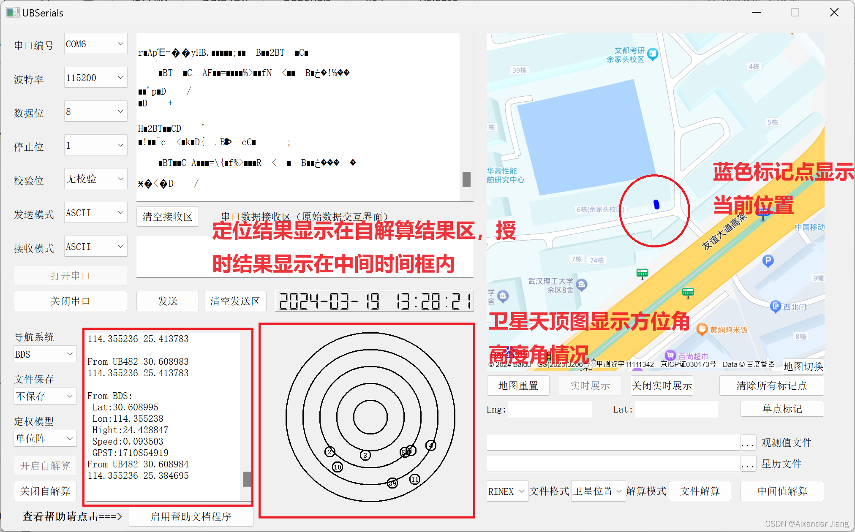Click the greyed 实时展示 button
This screenshot has height=532, width=855.
[x=590, y=385]
